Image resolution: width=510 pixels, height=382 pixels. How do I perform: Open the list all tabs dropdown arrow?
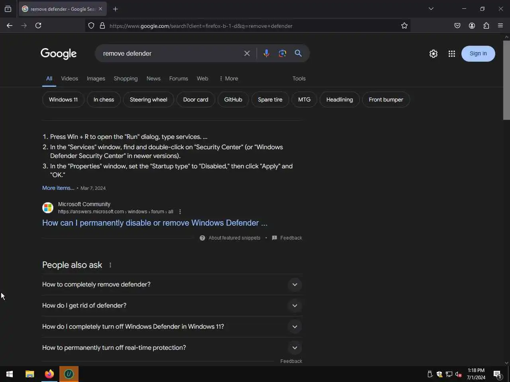[x=431, y=9]
